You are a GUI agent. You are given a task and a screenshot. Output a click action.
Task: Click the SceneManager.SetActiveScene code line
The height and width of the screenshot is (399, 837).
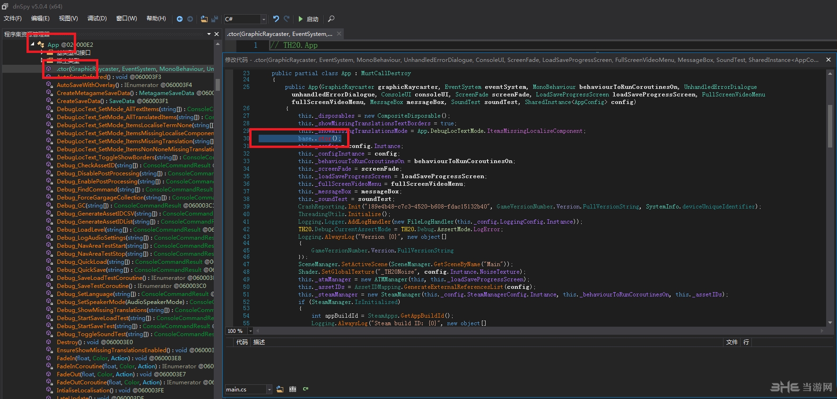[405, 264]
